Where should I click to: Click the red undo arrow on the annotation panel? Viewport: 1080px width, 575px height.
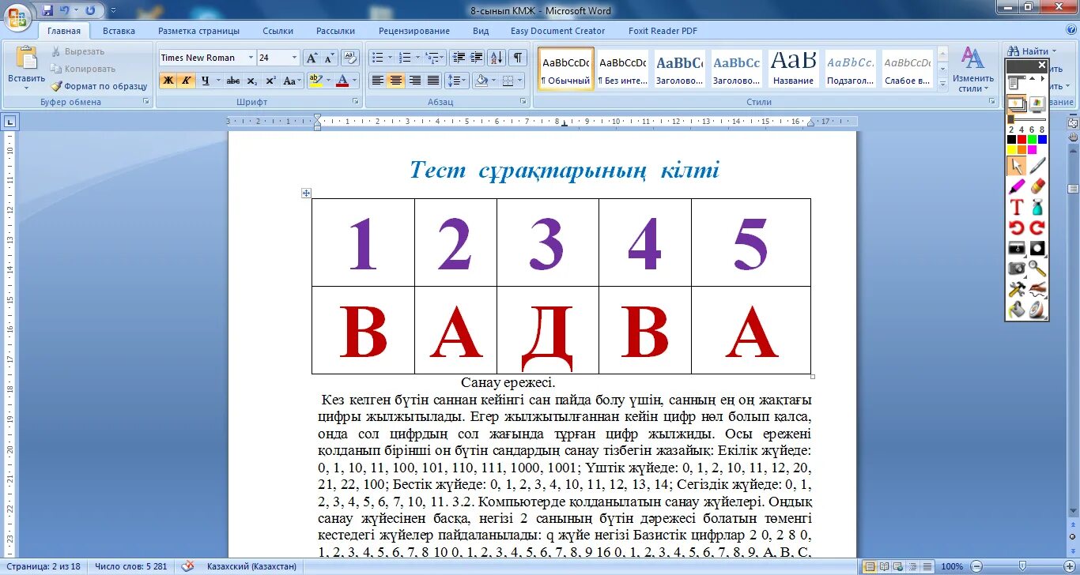(1015, 227)
